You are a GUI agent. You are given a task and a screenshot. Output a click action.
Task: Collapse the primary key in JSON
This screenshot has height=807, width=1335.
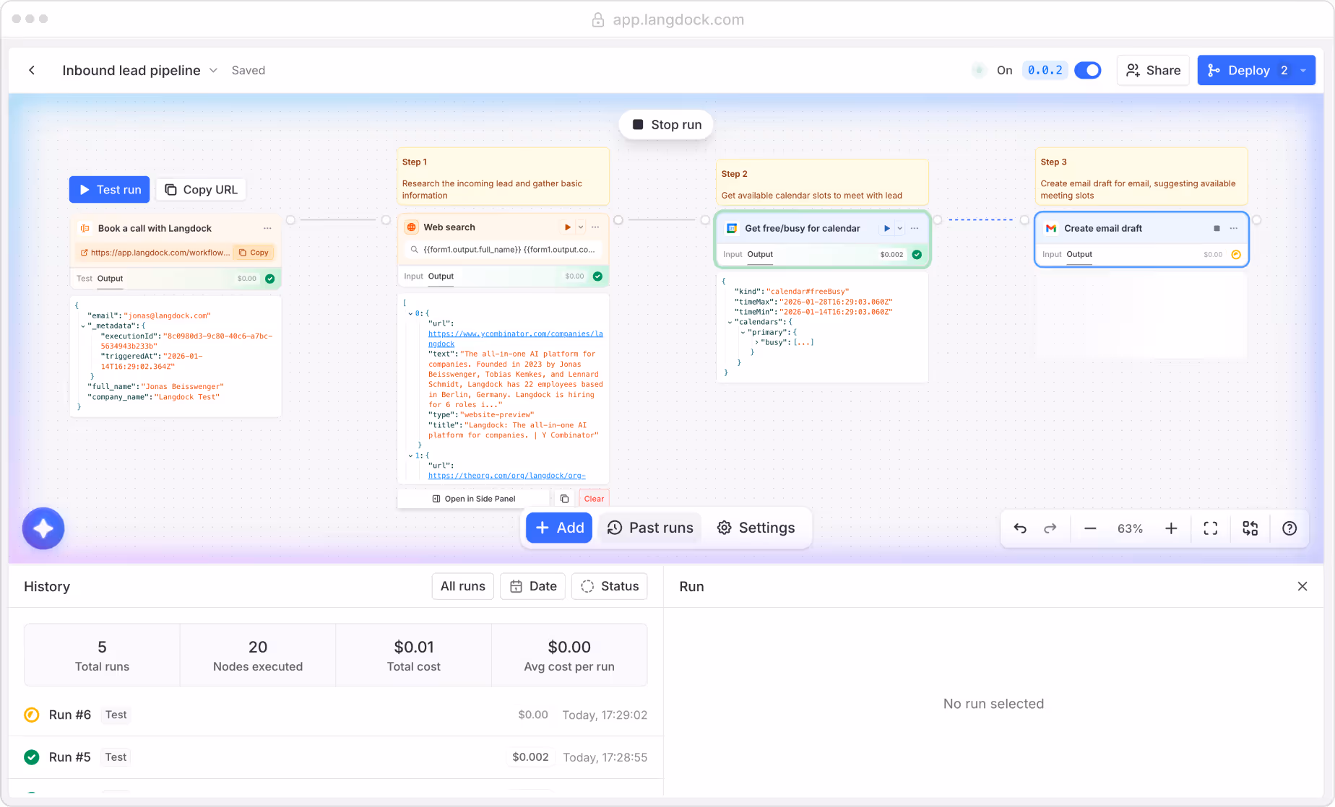(x=743, y=333)
